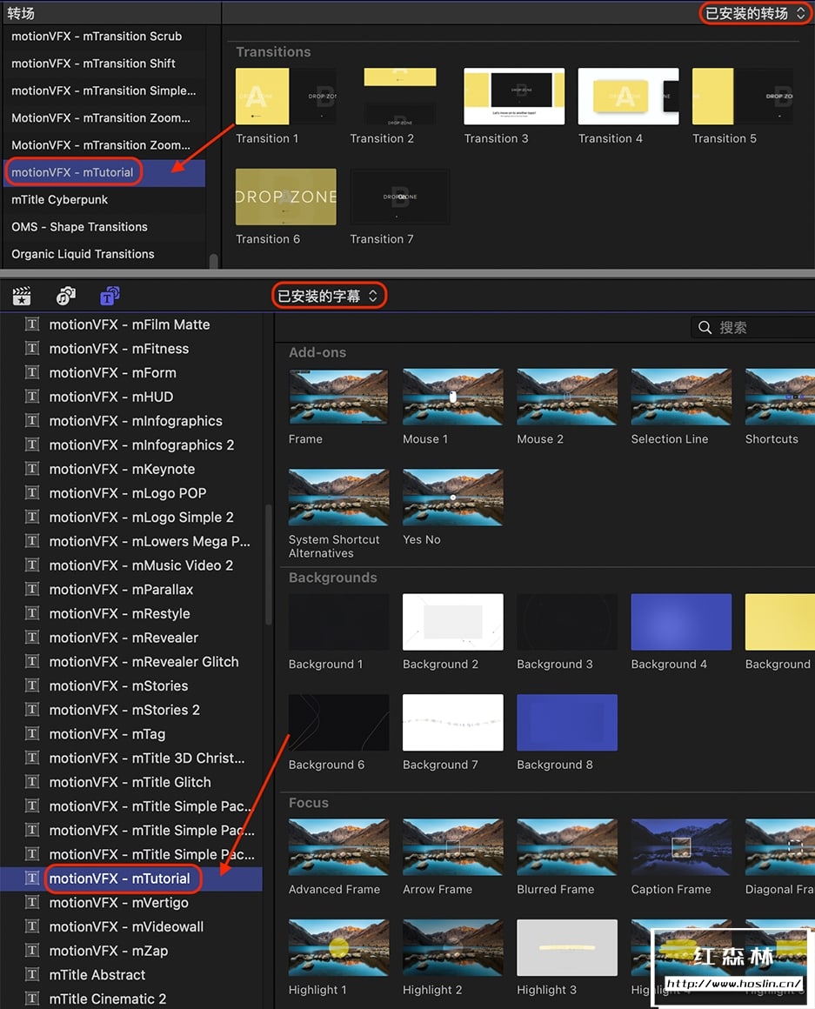The height and width of the screenshot is (1009, 815).
Task: Click title icon beside motionVFX - mKeynote
Action: (31, 469)
